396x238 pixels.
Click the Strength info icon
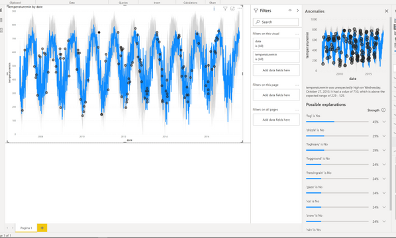point(383,110)
